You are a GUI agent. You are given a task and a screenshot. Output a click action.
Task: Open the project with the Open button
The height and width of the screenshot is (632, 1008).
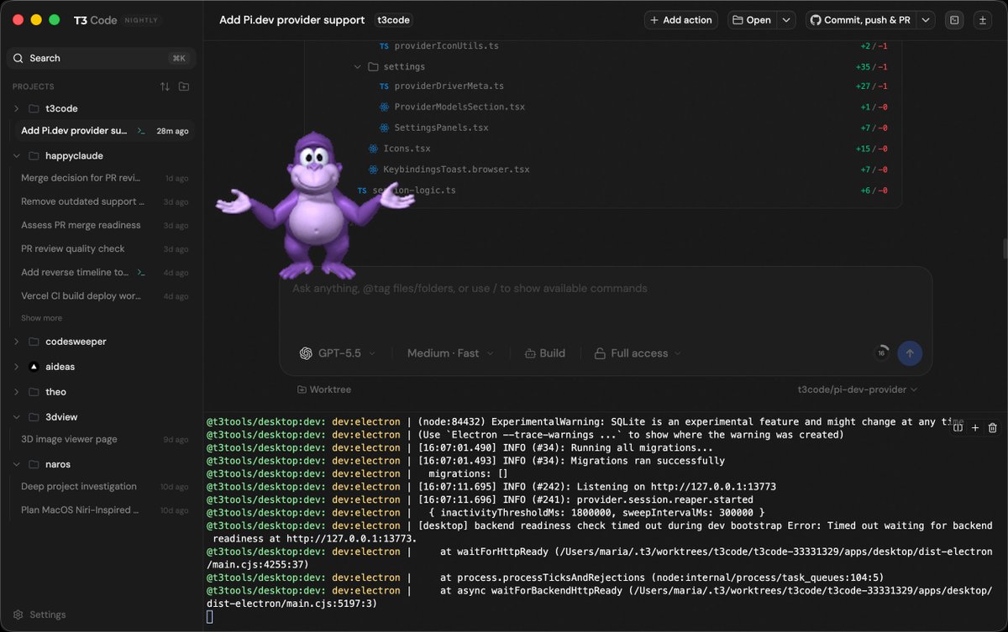pos(751,20)
